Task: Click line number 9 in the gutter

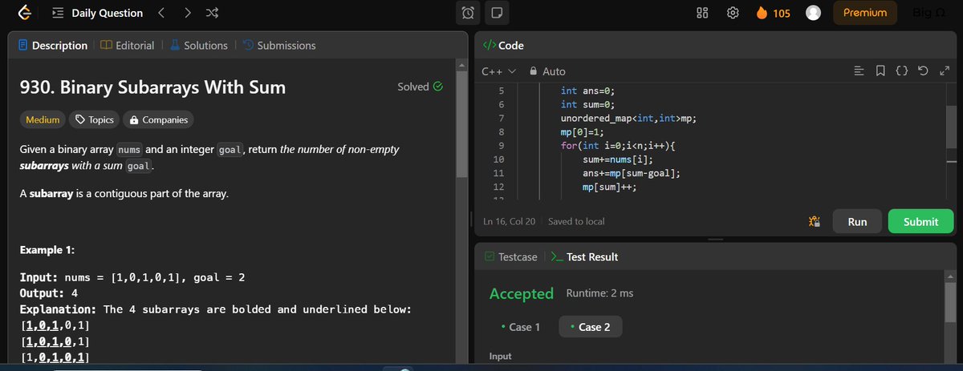Action: (x=501, y=145)
